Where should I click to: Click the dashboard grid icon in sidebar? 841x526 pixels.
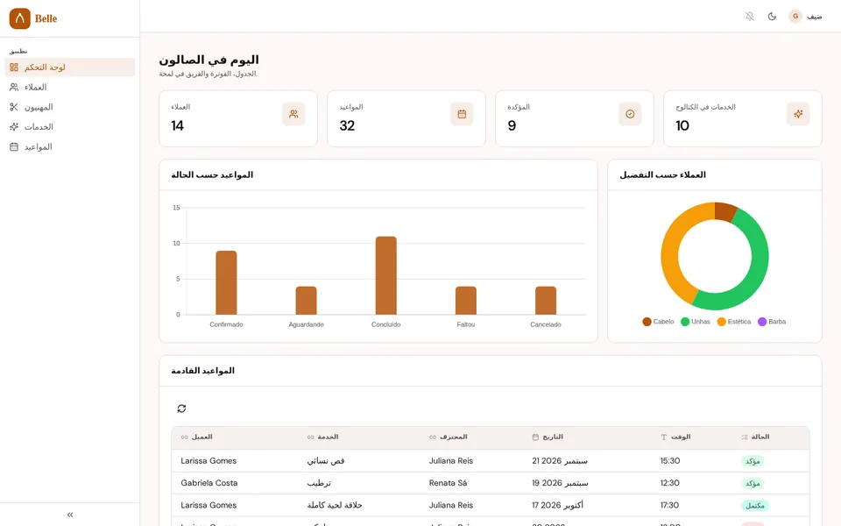pyautogui.click(x=14, y=68)
